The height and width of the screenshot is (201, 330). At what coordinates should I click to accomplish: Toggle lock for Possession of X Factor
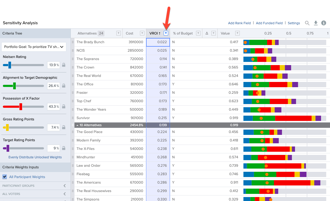coord(63,106)
